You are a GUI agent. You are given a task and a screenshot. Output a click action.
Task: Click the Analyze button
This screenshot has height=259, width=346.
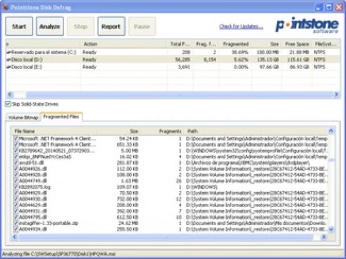(x=50, y=26)
